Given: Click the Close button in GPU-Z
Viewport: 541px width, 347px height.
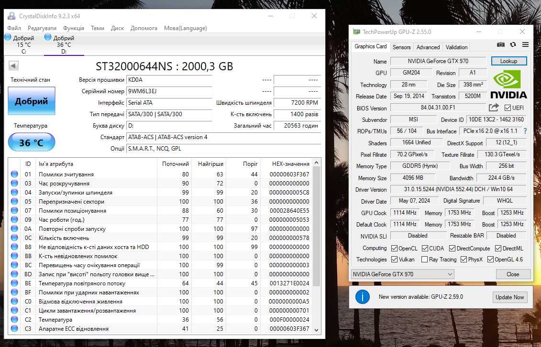Looking at the screenshot, I should click(x=513, y=274).
